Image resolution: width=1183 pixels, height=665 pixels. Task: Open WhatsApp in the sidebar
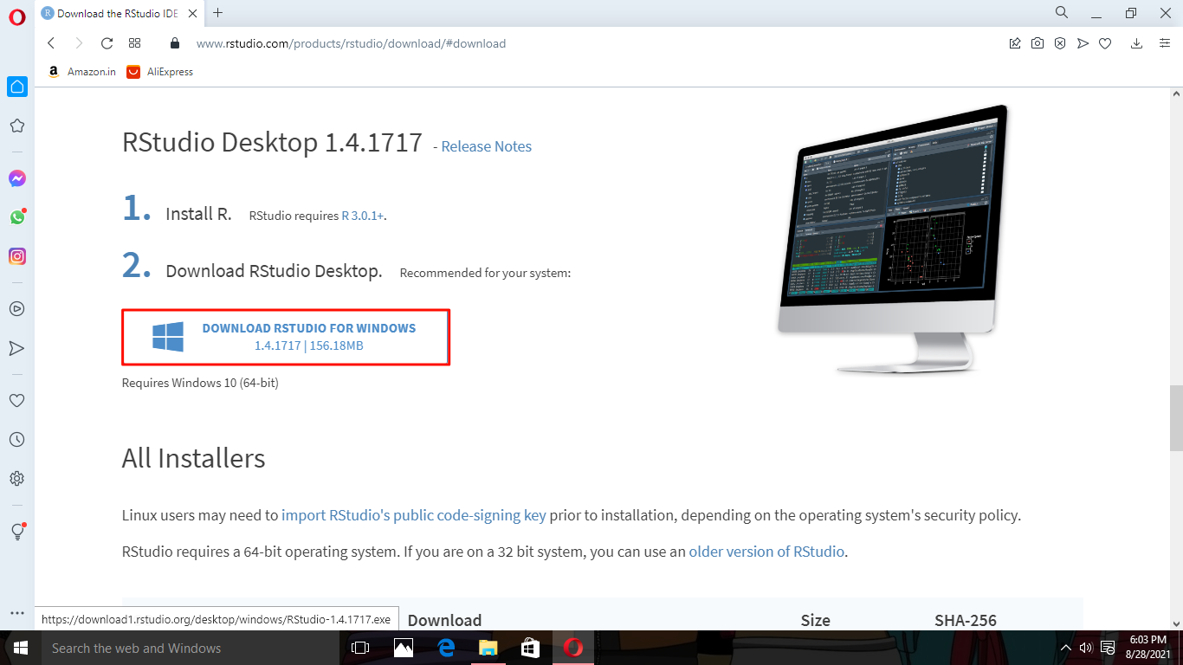[17, 217]
